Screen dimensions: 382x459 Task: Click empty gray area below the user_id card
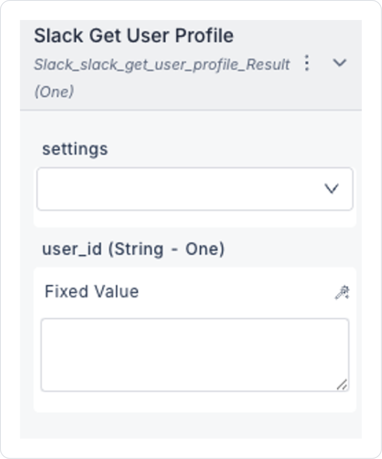tap(191, 425)
